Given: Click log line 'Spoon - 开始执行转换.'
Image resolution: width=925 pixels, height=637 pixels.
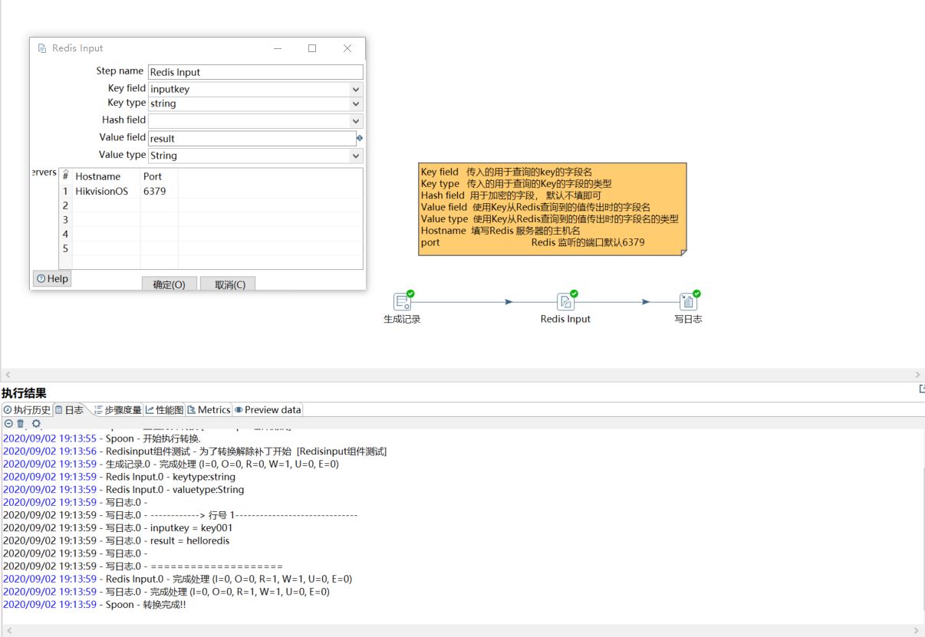Looking at the screenshot, I should click(153, 438).
